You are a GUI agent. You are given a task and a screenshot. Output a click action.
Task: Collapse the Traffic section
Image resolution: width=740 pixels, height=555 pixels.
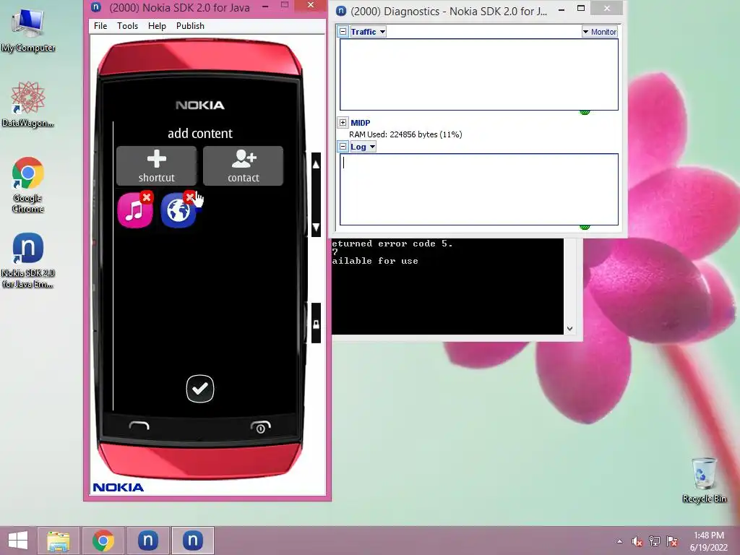coord(343,32)
